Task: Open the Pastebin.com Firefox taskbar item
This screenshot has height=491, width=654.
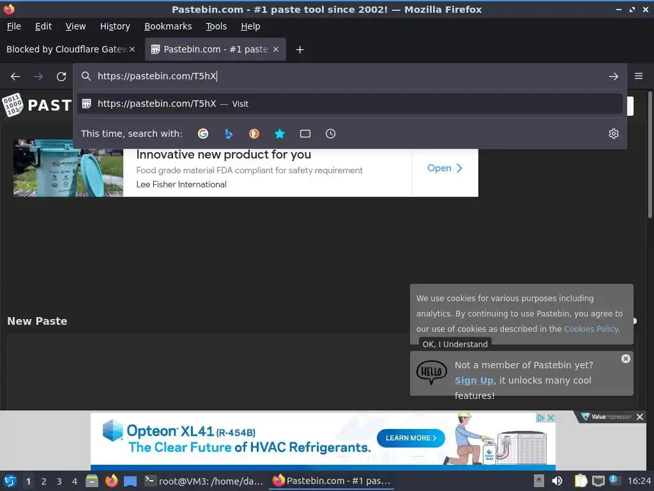Action: coord(331,481)
